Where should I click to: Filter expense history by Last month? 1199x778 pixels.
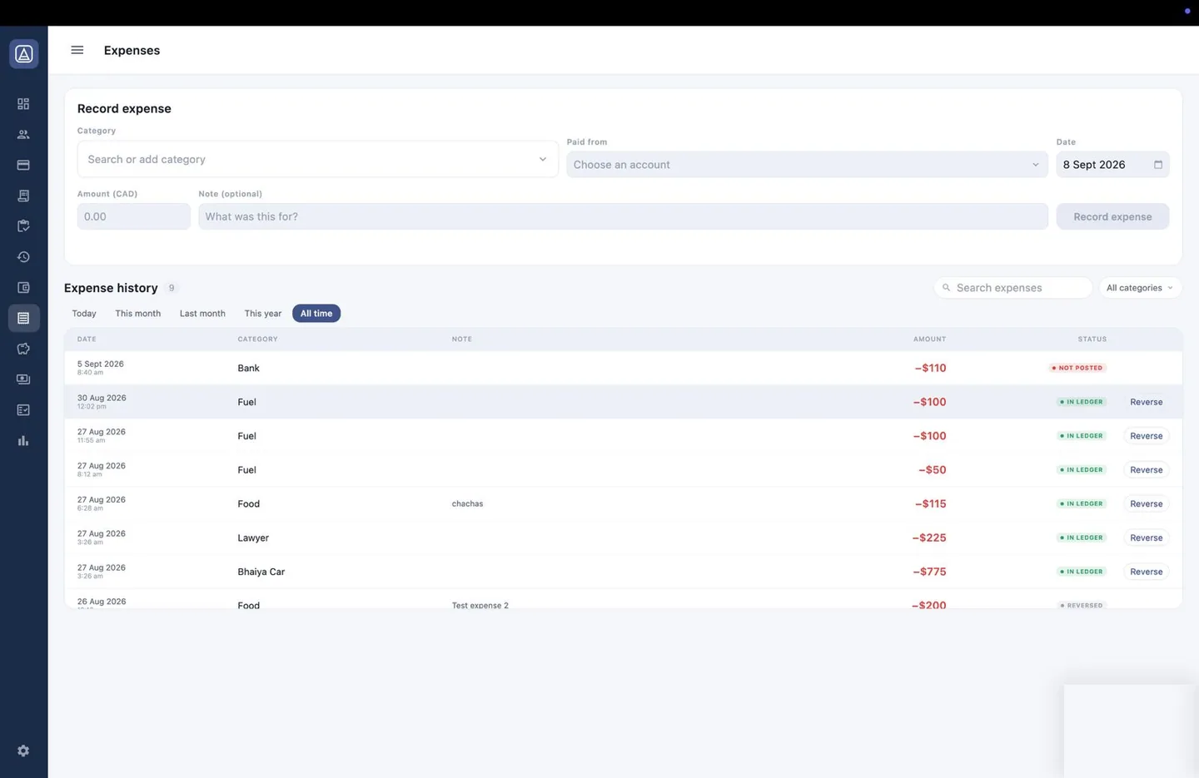[202, 314]
